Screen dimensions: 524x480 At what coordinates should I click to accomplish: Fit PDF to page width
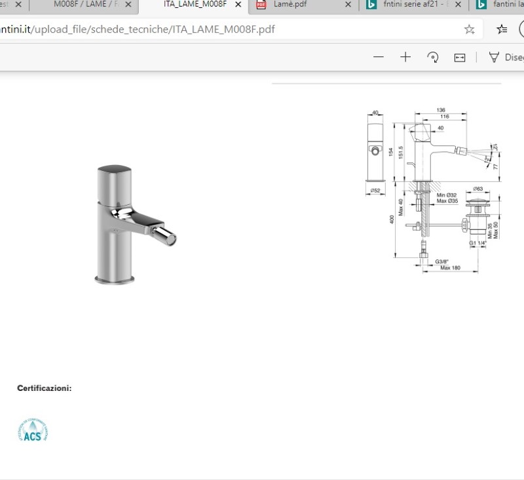[x=460, y=58]
